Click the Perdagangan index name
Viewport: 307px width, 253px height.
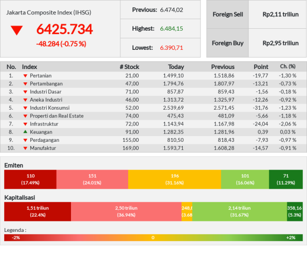click(x=45, y=140)
